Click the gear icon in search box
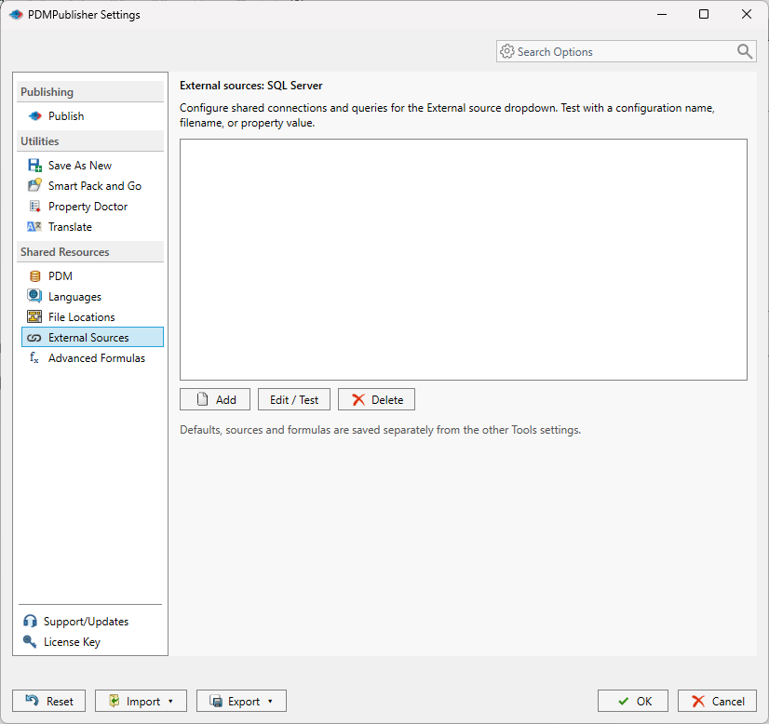 point(506,51)
